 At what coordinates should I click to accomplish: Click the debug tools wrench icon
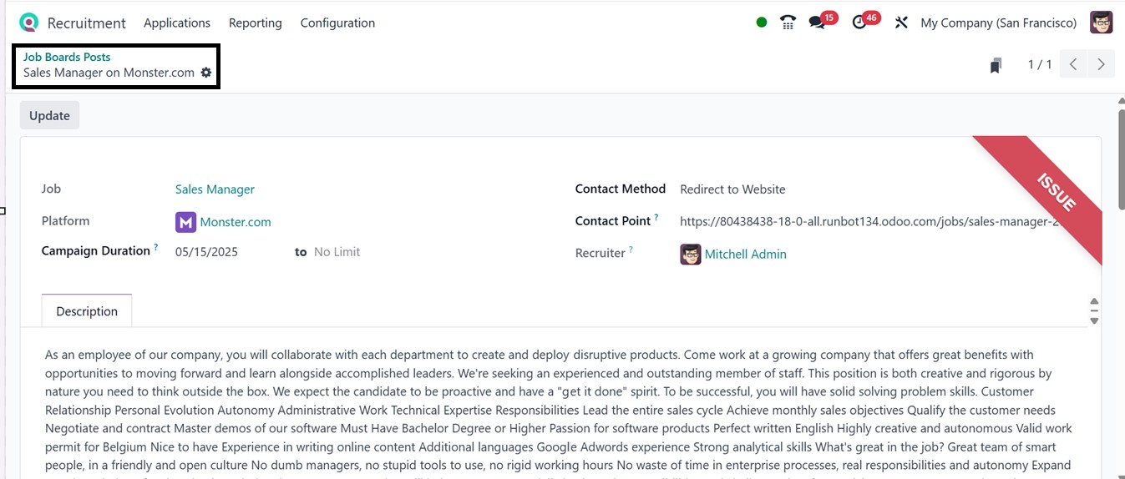pyautogui.click(x=901, y=23)
